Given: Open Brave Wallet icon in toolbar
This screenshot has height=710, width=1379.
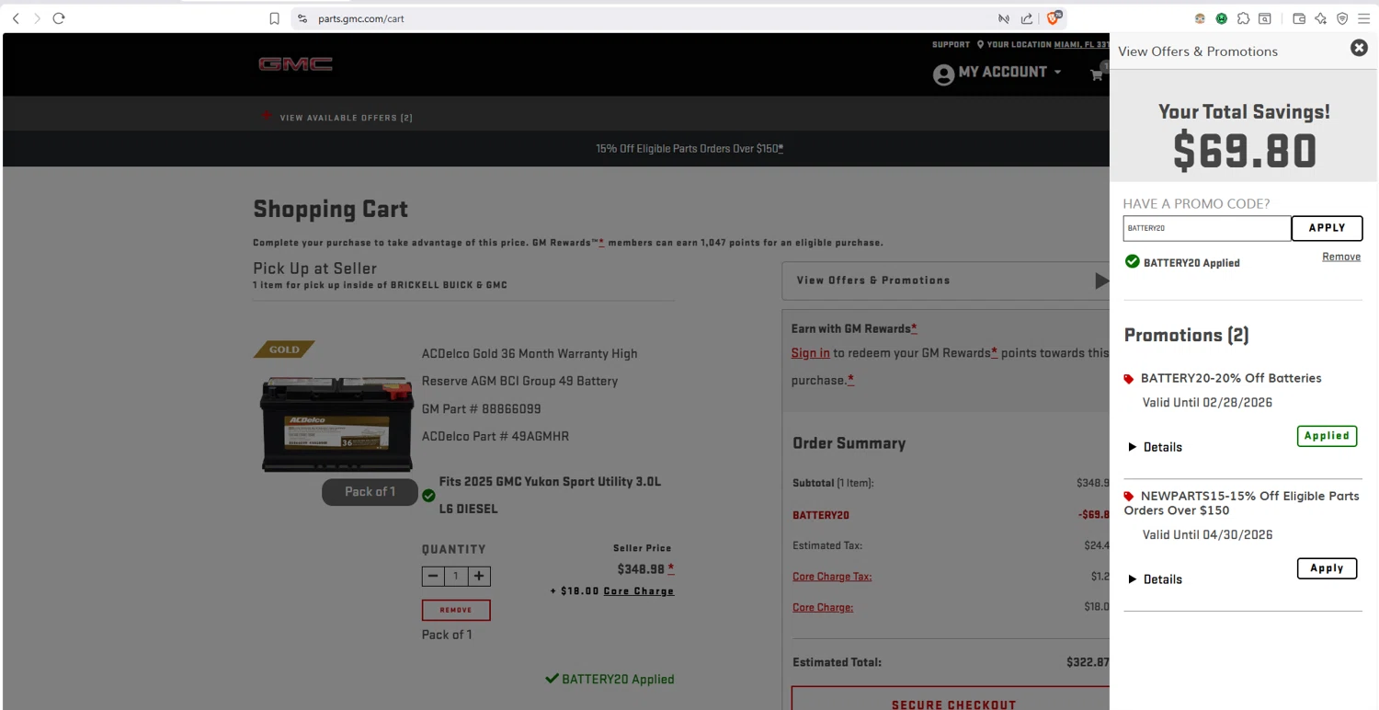Looking at the screenshot, I should (x=1299, y=18).
